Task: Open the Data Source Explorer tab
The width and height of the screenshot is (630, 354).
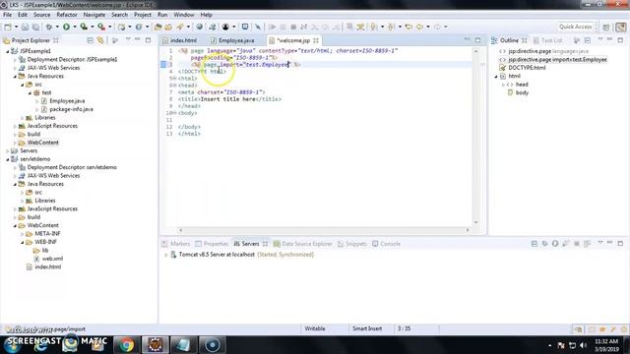Action: pyautogui.click(x=302, y=244)
